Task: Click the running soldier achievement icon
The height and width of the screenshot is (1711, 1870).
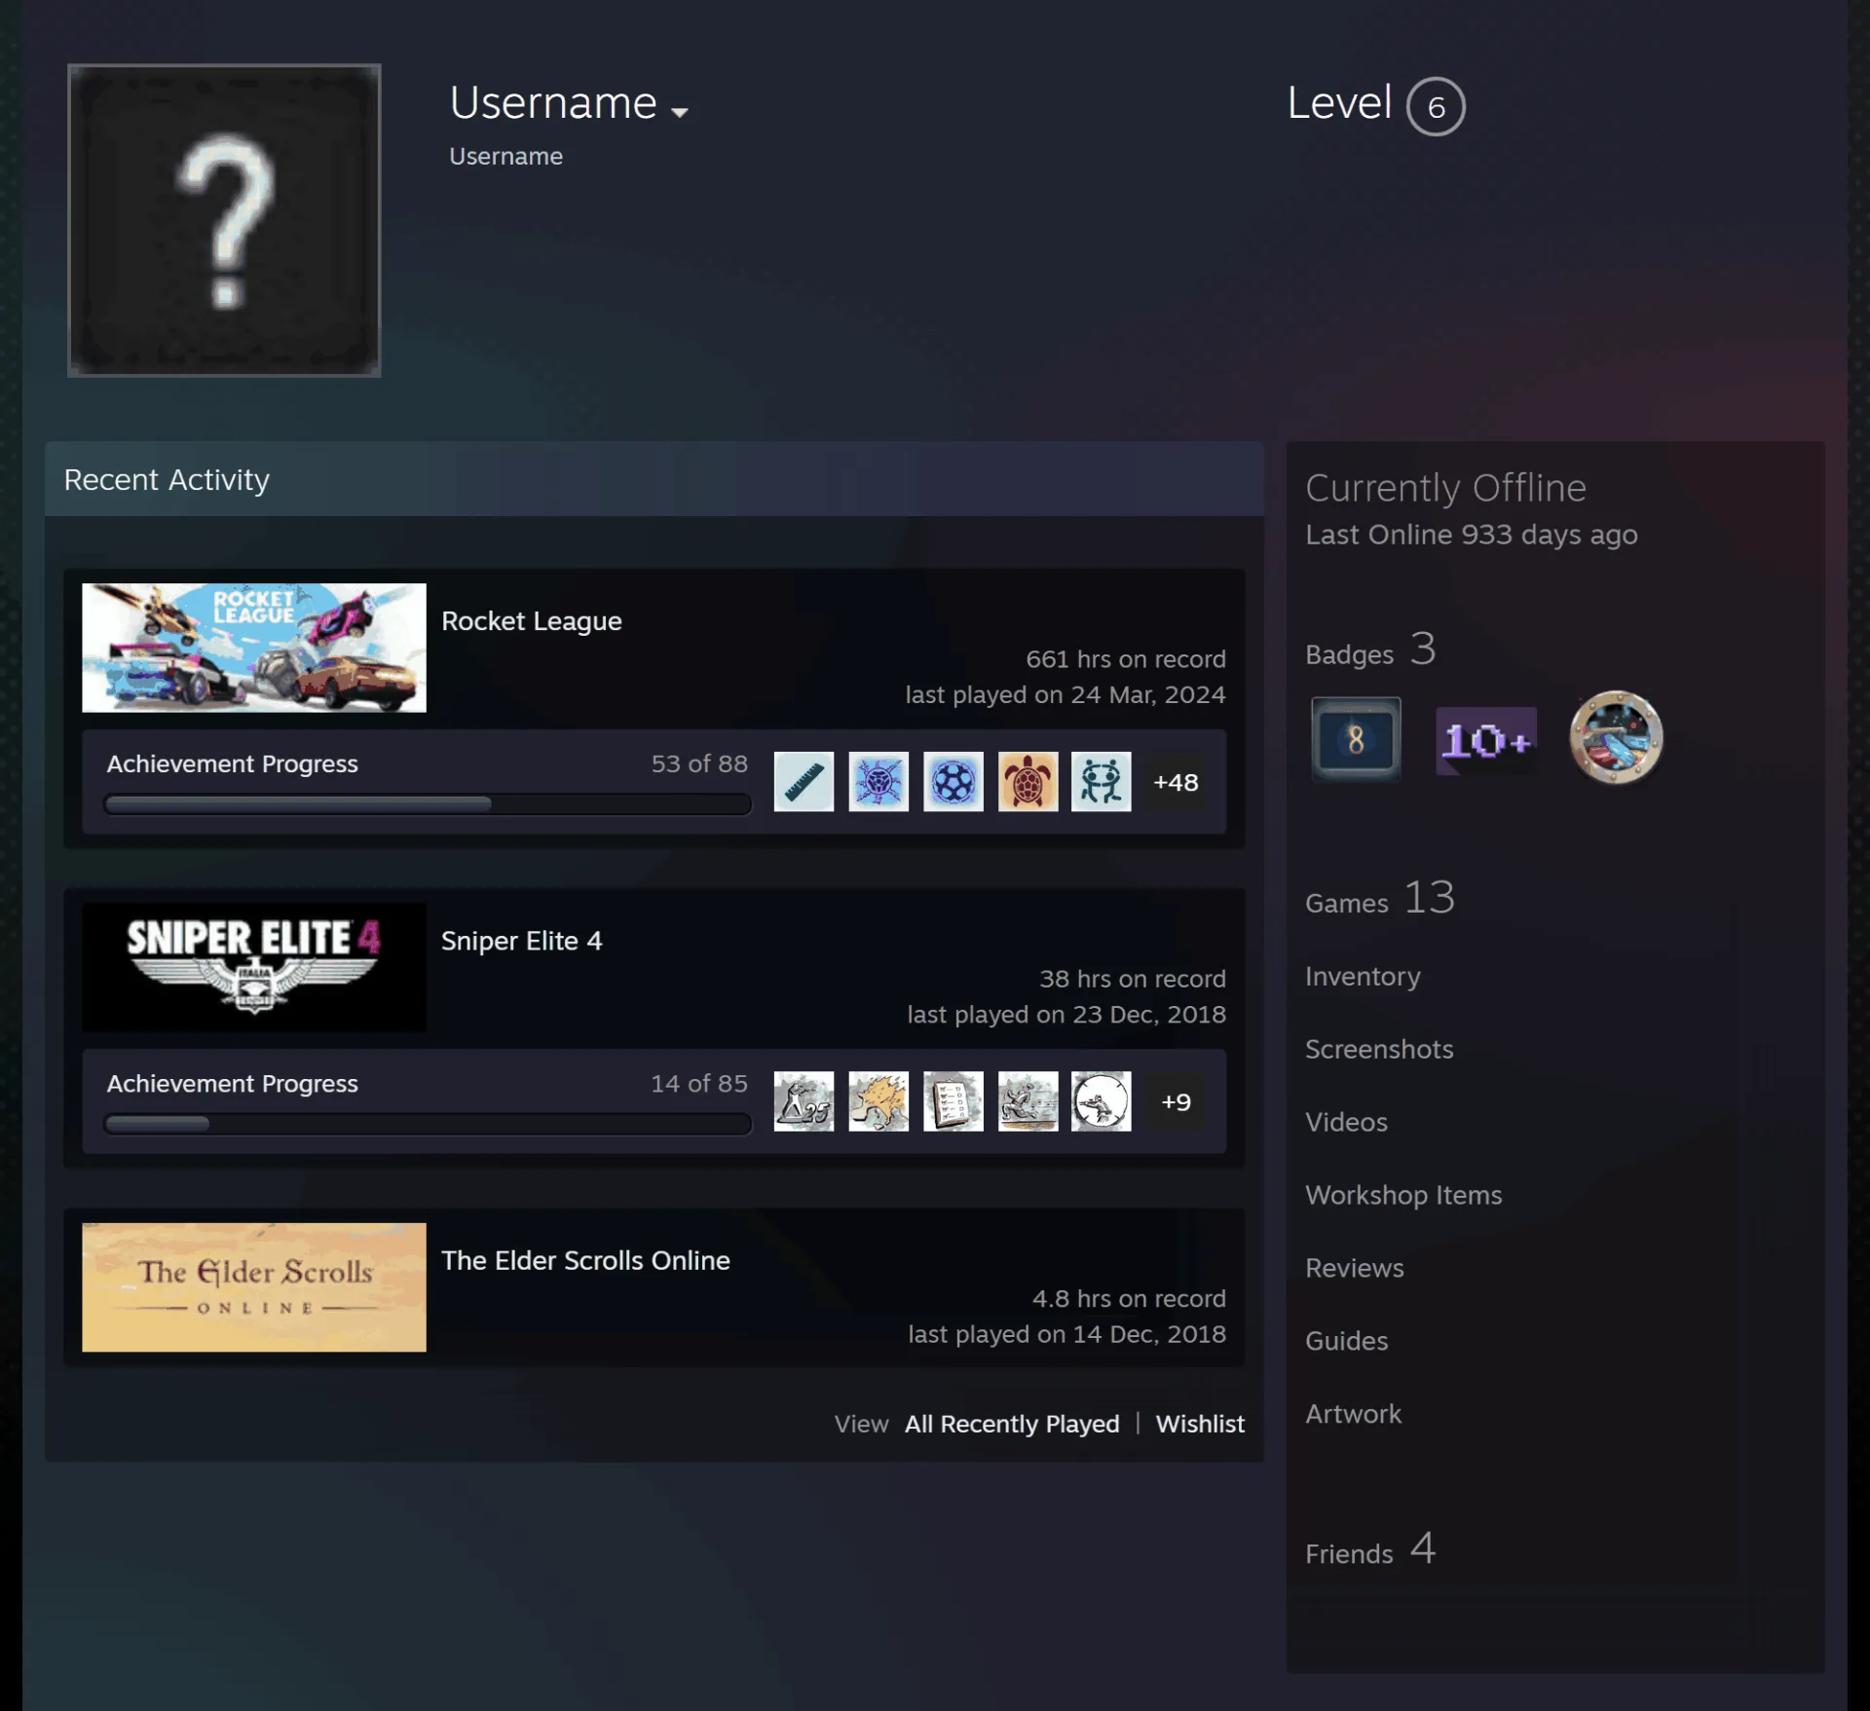Action: [1028, 1101]
